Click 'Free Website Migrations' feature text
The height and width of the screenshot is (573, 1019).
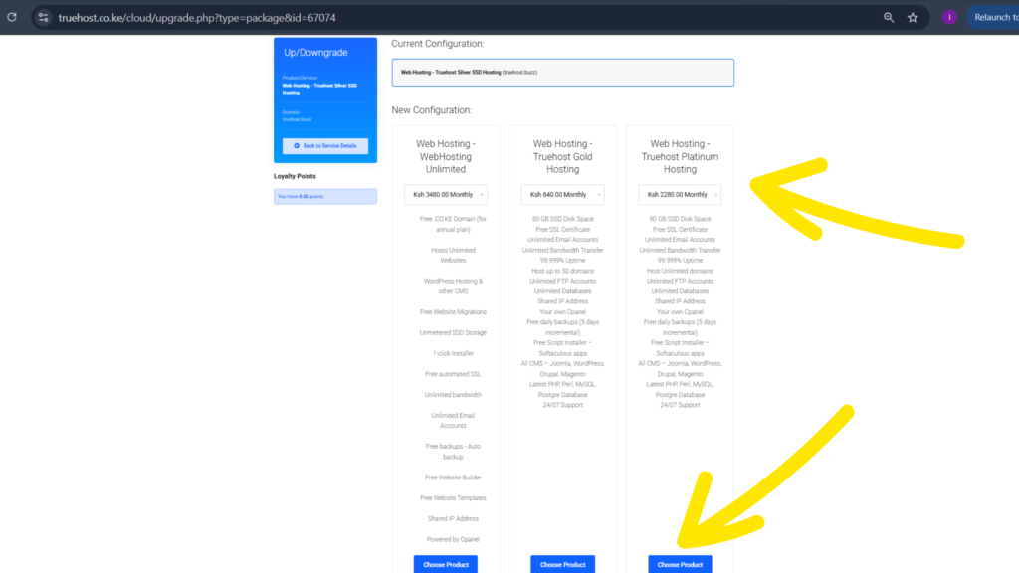click(453, 312)
